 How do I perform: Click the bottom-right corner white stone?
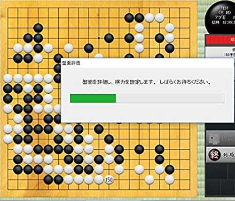point(170,180)
